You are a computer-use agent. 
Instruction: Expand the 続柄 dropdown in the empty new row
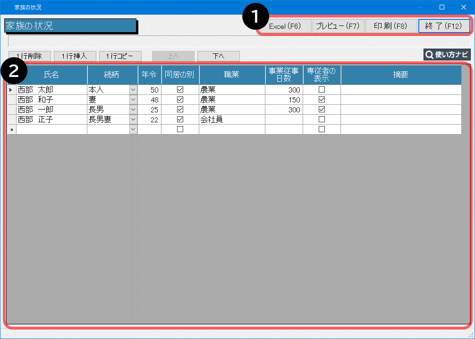133,129
